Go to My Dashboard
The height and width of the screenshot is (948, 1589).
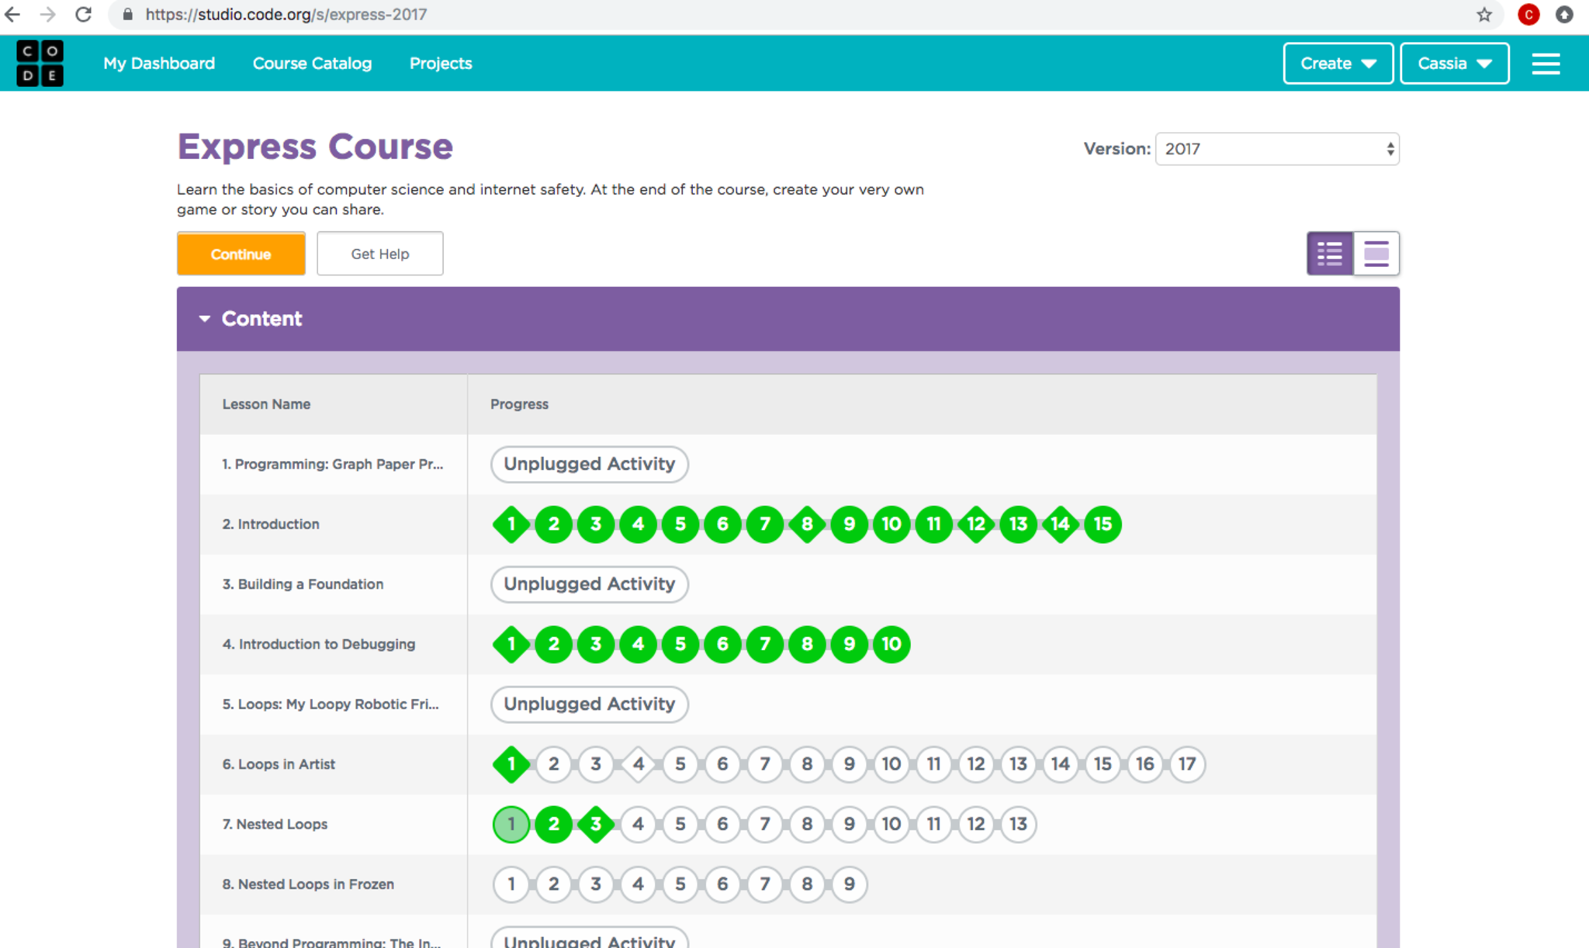click(159, 64)
